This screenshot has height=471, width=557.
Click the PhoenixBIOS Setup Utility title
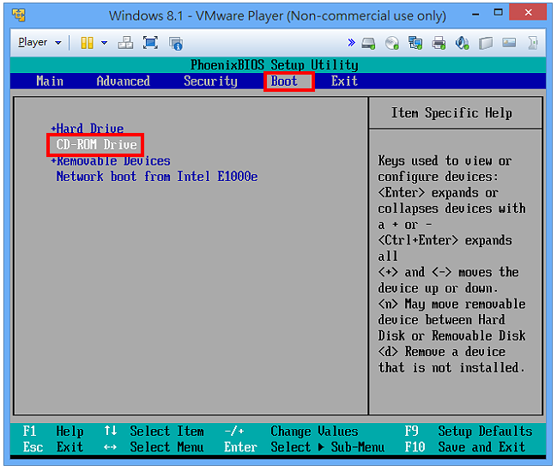[275, 65]
